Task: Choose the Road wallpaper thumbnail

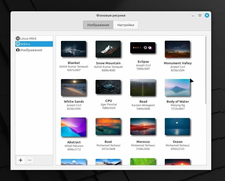Action: [143, 87]
